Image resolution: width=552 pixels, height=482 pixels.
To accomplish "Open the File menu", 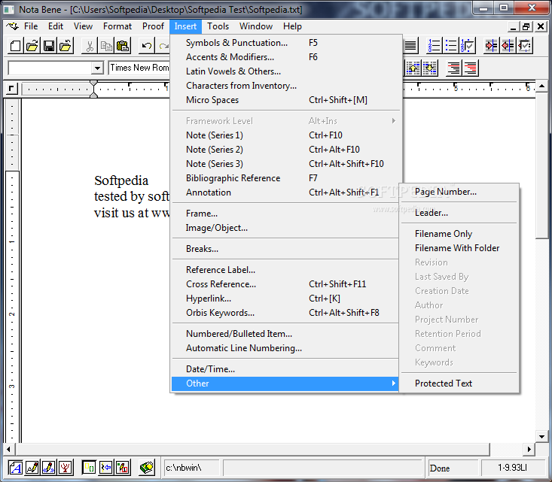I will click(x=31, y=26).
